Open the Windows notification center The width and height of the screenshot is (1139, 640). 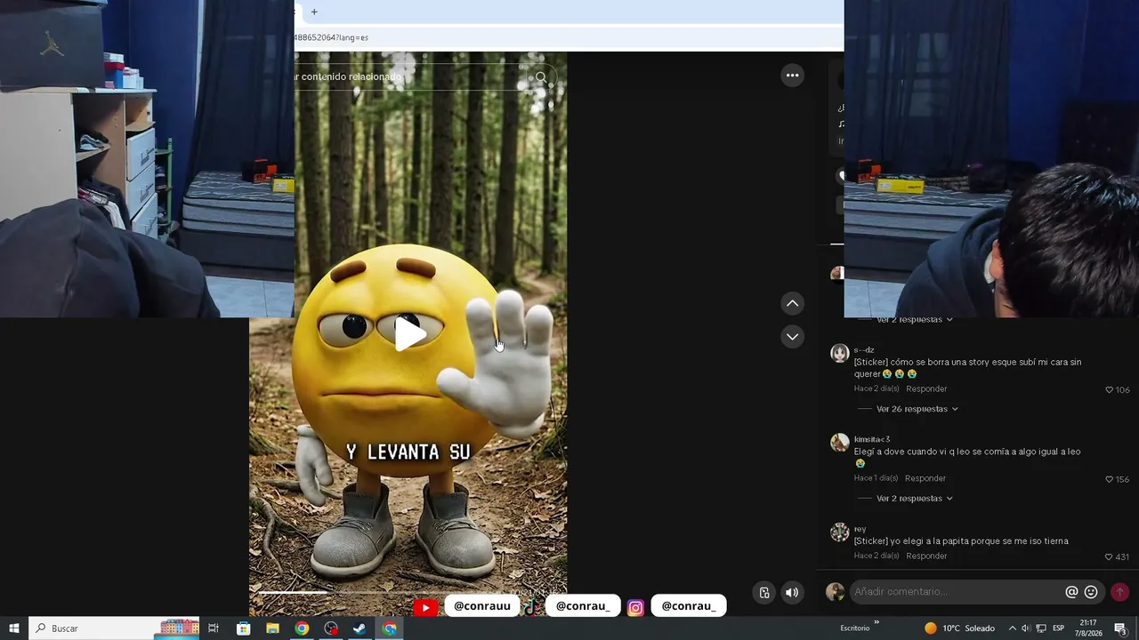(1120, 628)
